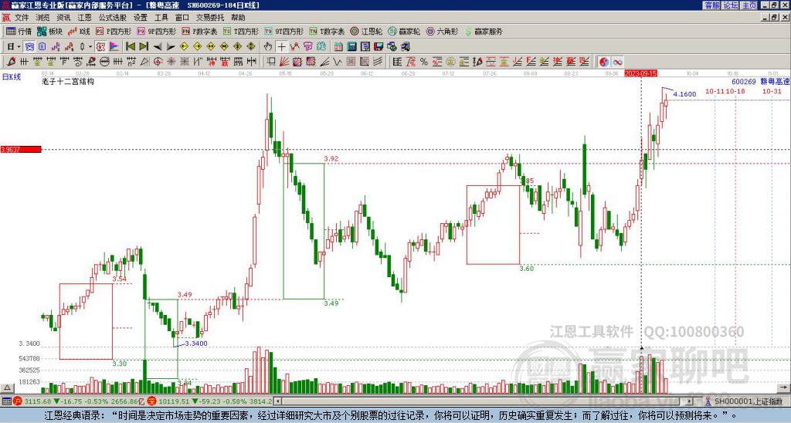Click the circle with horizontal line icon
Viewport: 791px width, 423px height.
pyautogui.click(x=104, y=62)
